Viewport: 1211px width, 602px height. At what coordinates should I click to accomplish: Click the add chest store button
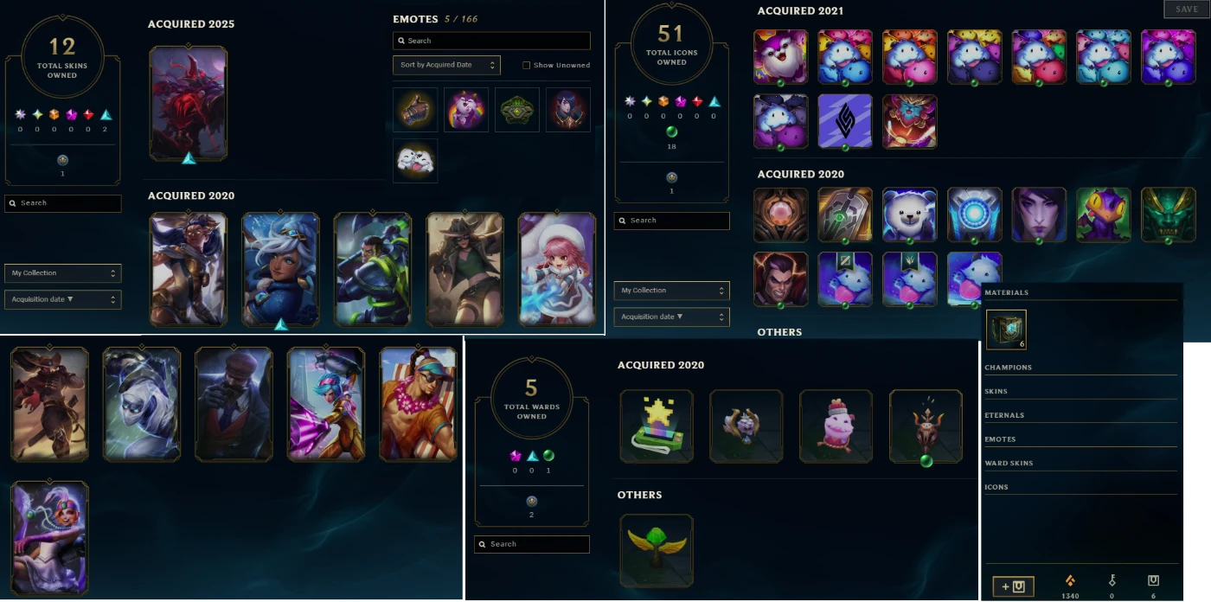(x=1013, y=586)
